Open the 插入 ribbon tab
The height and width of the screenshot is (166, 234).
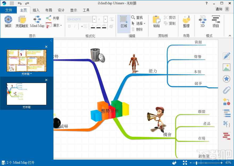[36, 10]
